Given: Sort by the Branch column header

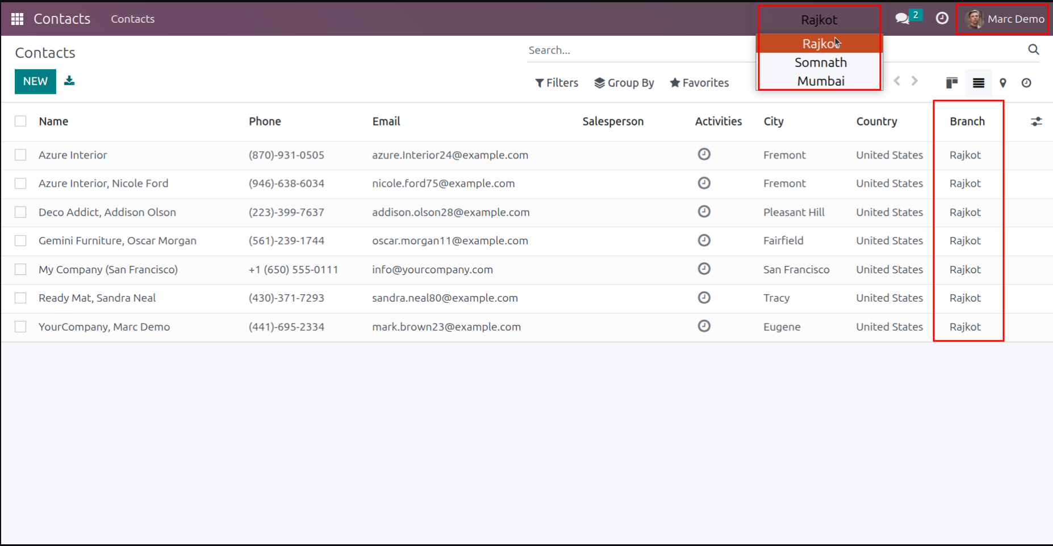Looking at the screenshot, I should (x=967, y=122).
